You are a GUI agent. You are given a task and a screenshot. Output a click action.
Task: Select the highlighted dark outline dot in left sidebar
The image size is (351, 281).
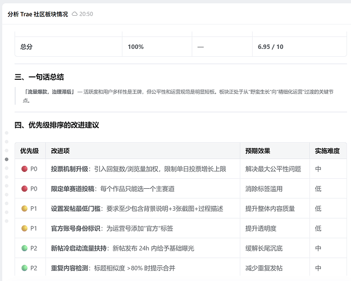click(7, 159)
